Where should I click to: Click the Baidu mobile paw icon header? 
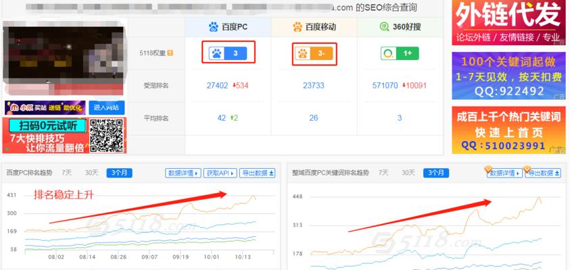(298, 27)
